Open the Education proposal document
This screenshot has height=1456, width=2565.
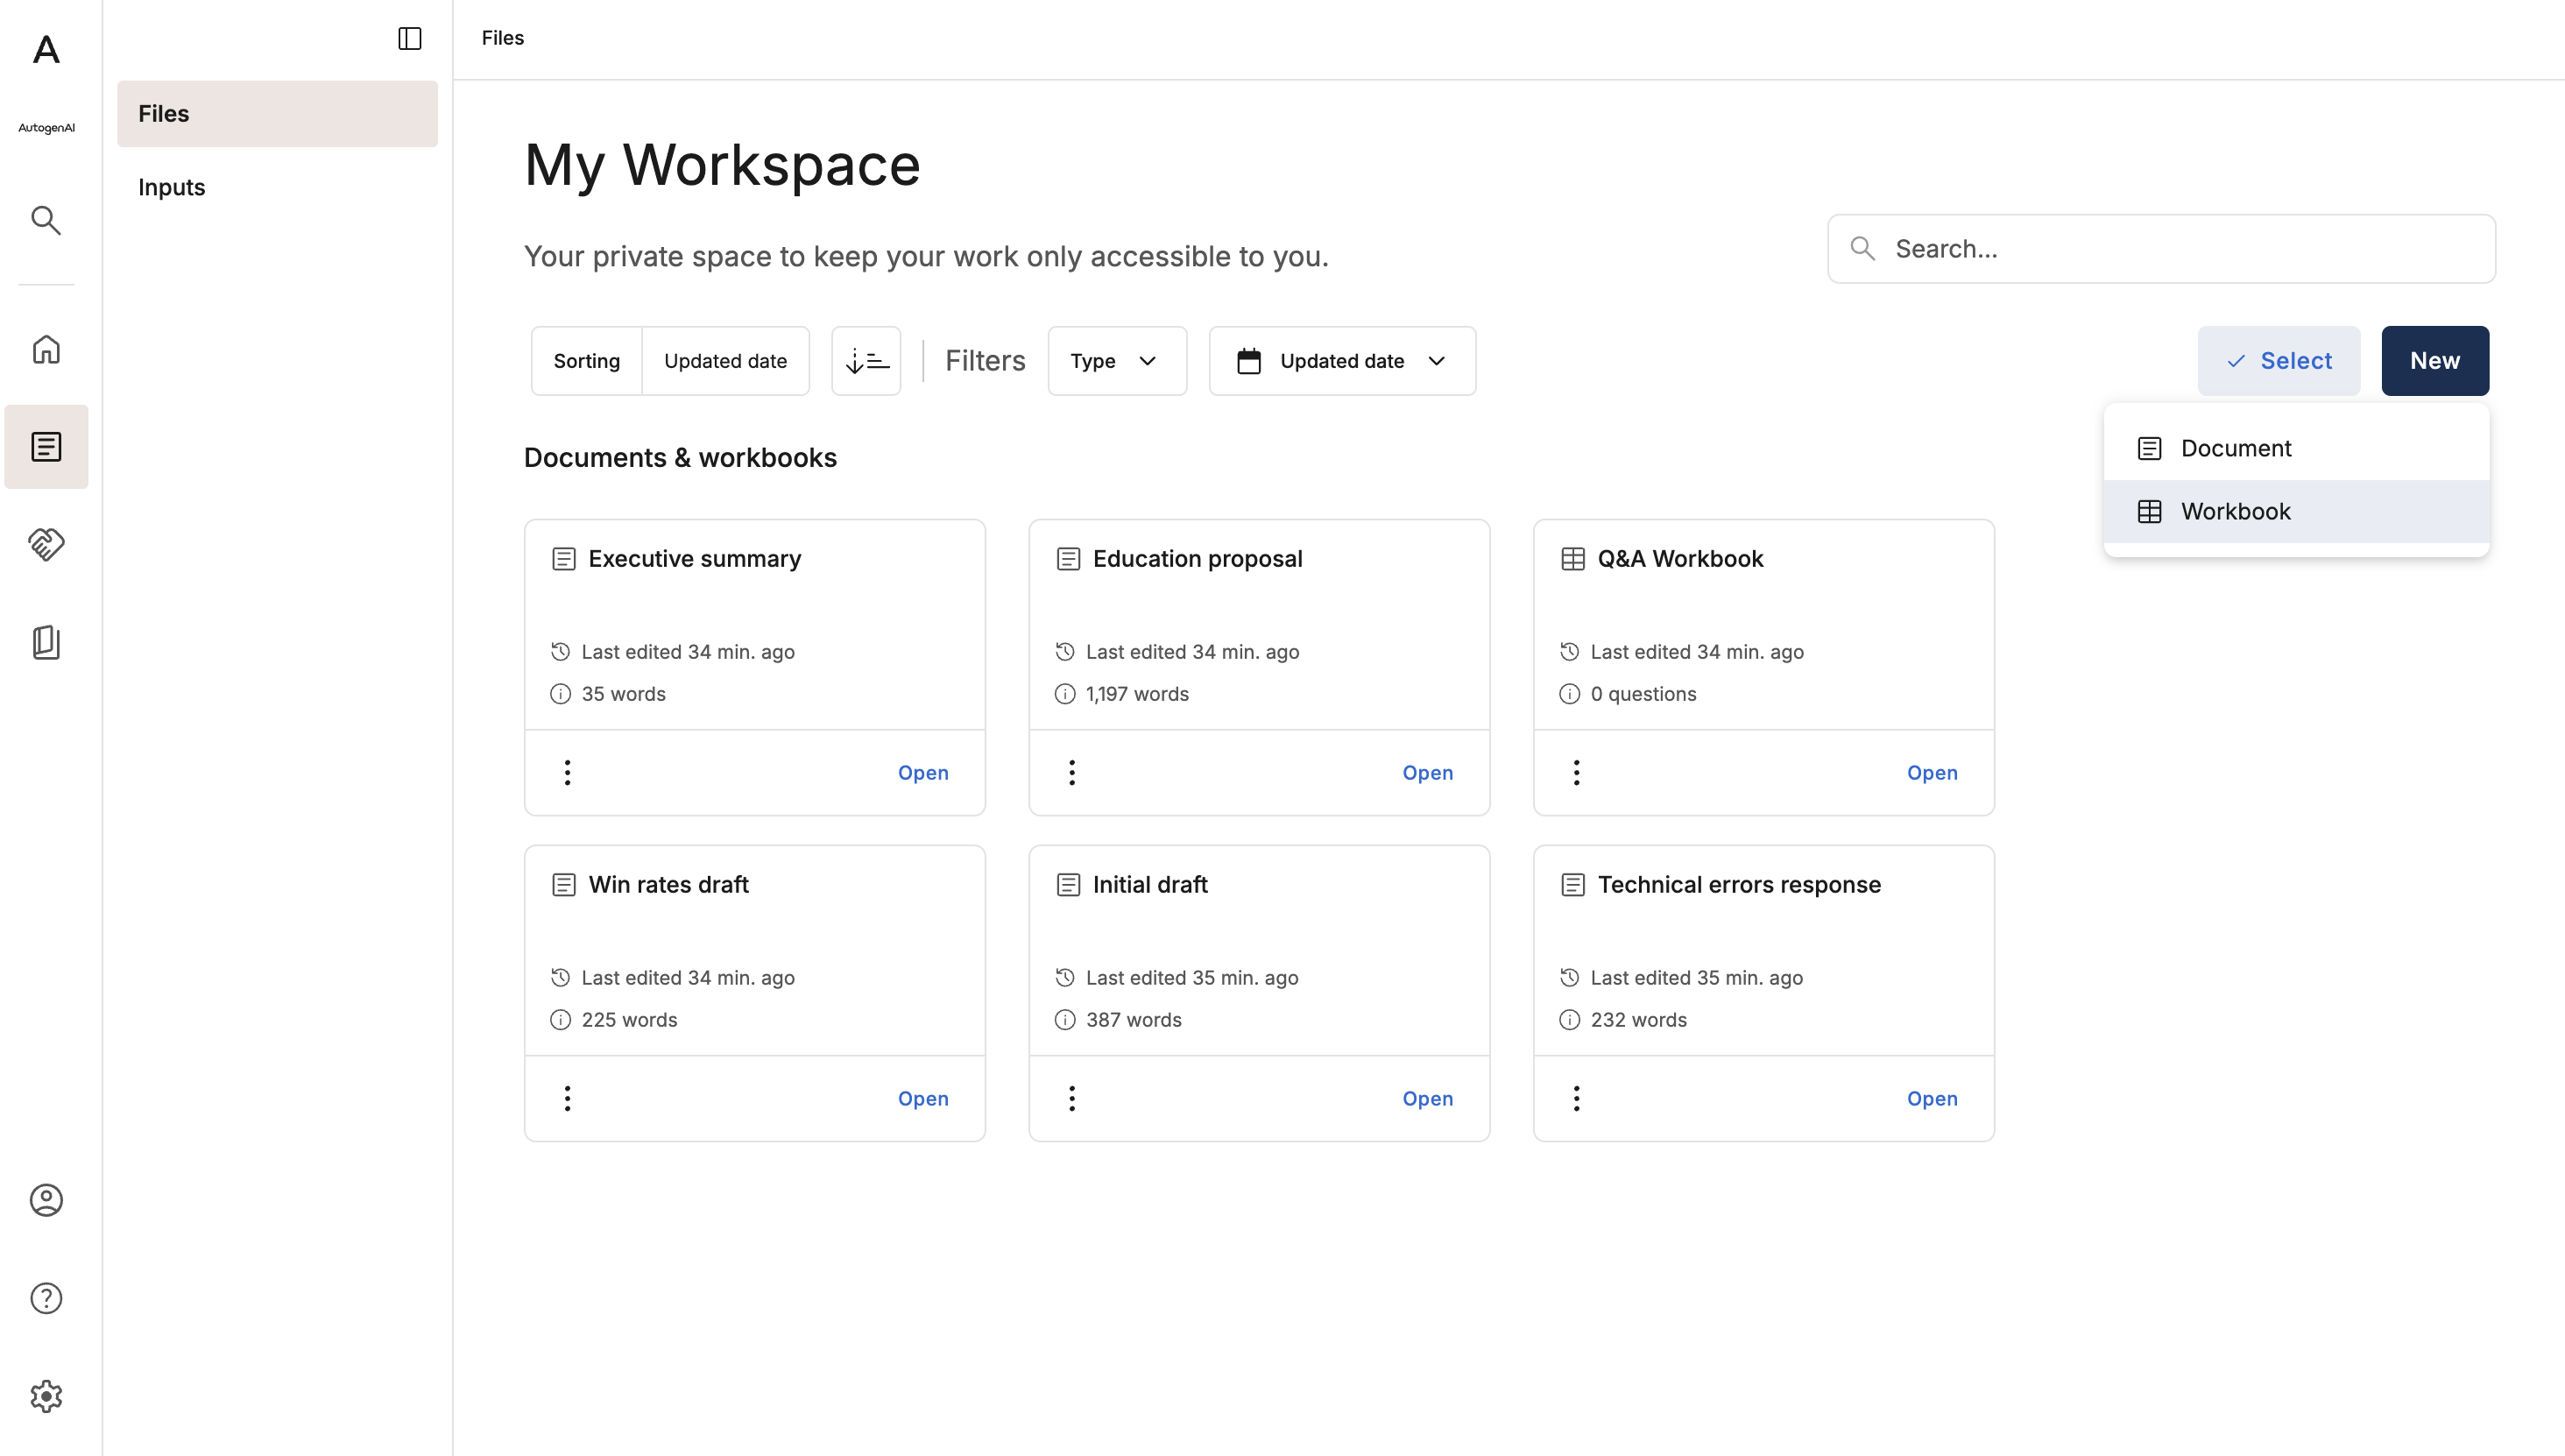coord(1427,772)
